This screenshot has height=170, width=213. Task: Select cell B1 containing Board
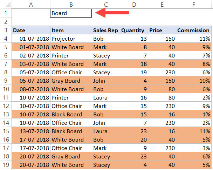(x=71, y=13)
